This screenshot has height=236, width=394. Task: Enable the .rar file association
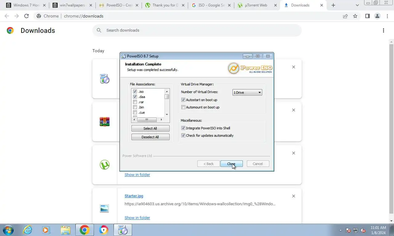135,102
